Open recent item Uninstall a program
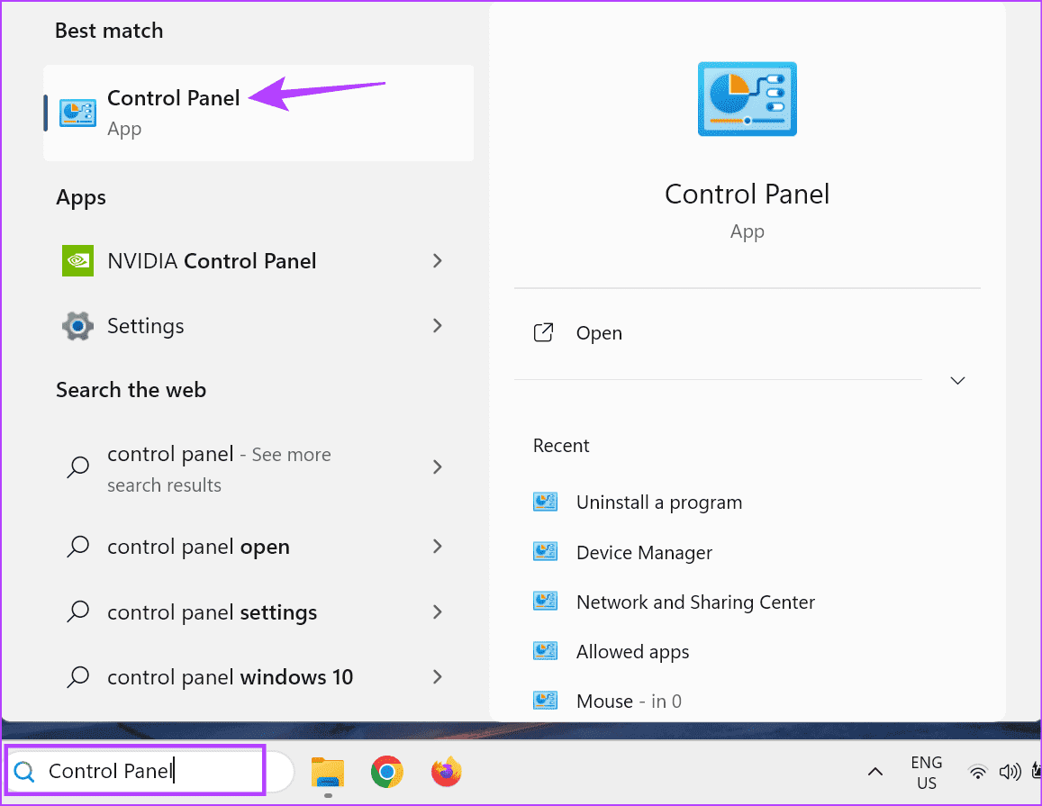Image resolution: width=1042 pixels, height=806 pixels. tap(658, 503)
